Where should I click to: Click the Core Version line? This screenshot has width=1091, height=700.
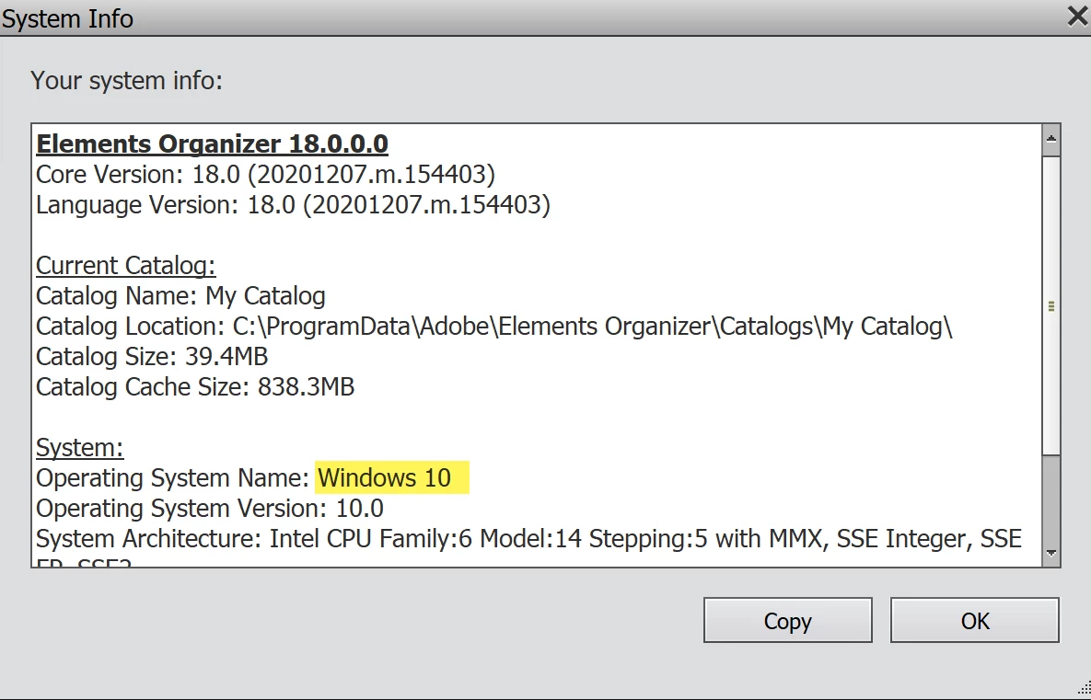coord(266,175)
